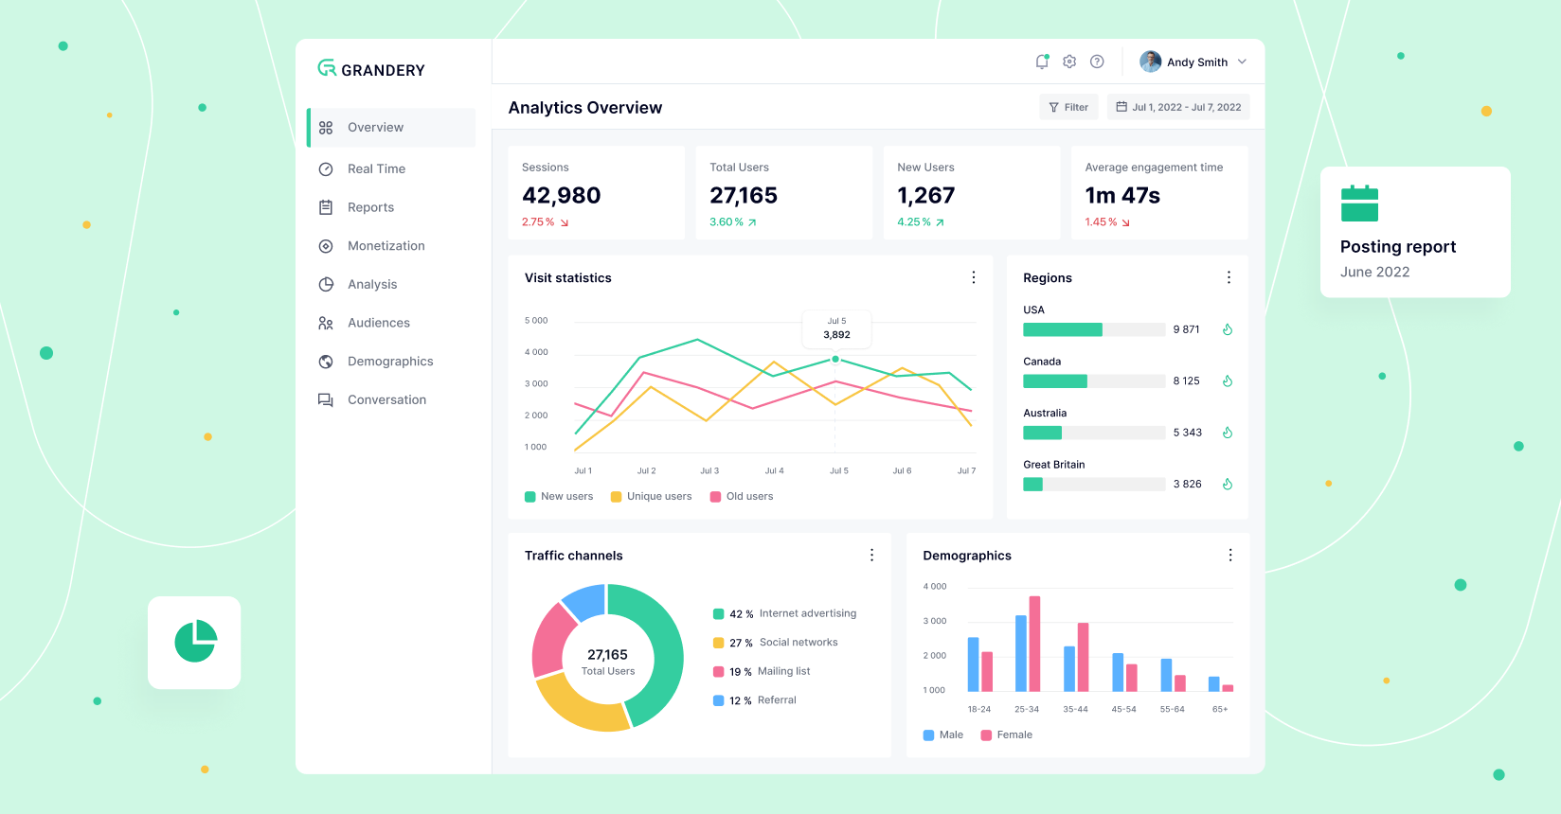Click the Canada region progress bar
This screenshot has width=1561, height=814.
(1094, 381)
